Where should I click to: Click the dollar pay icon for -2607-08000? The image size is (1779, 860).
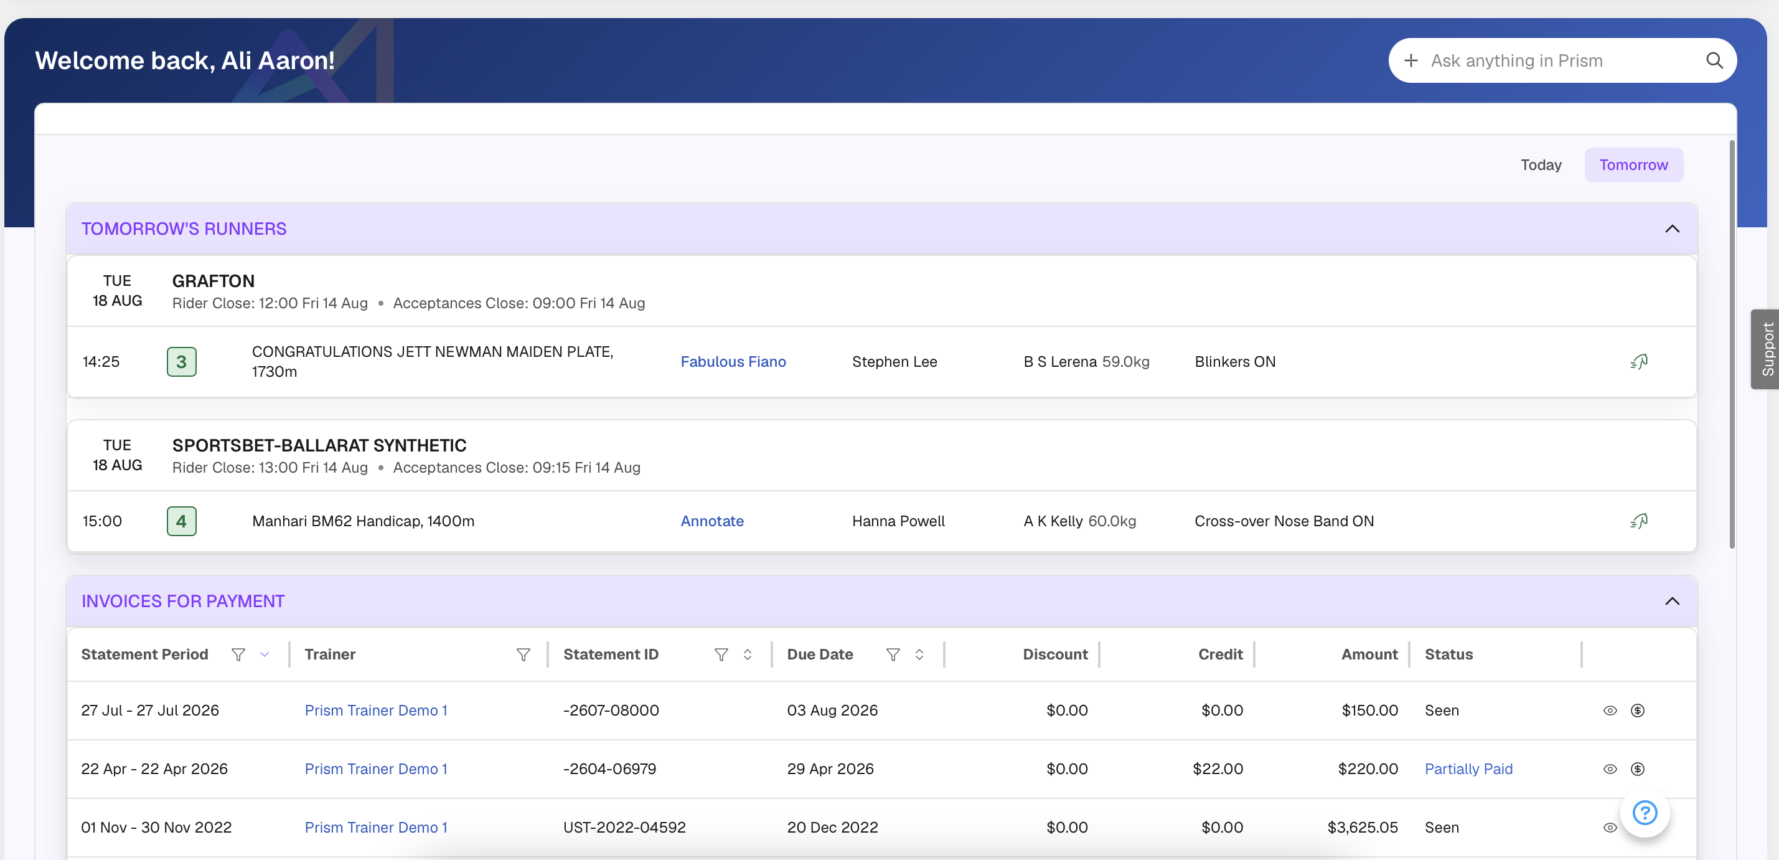[x=1638, y=710]
